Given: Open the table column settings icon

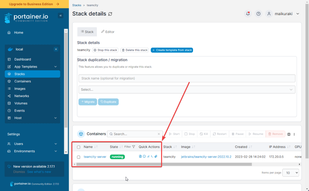Looking at the screenshot, I should pyautogui.click(x=289, y=134).
